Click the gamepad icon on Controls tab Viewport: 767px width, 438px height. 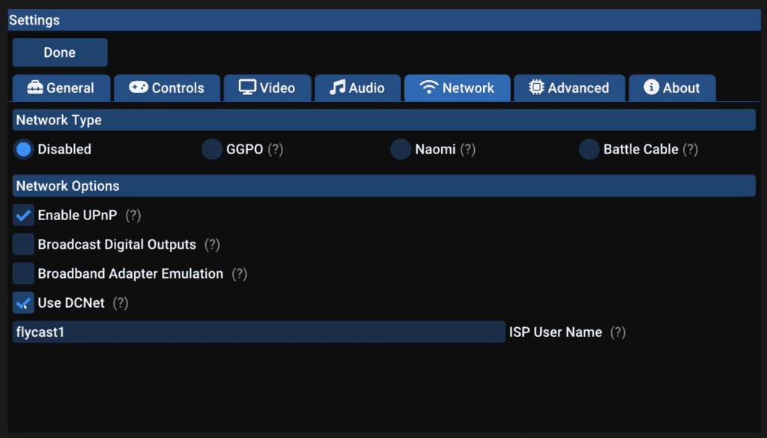tap(139, 88)
